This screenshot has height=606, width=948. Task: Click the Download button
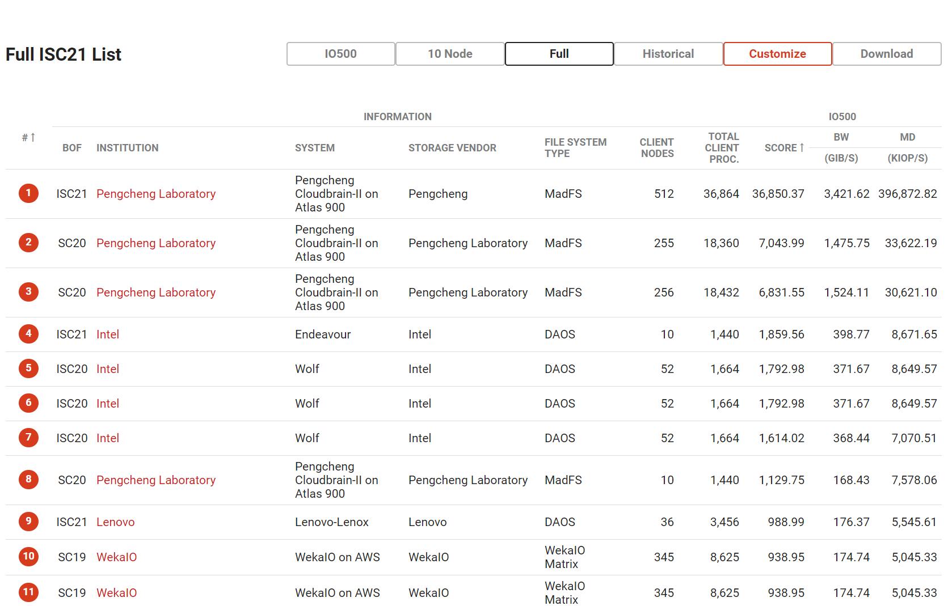(886, 54)
